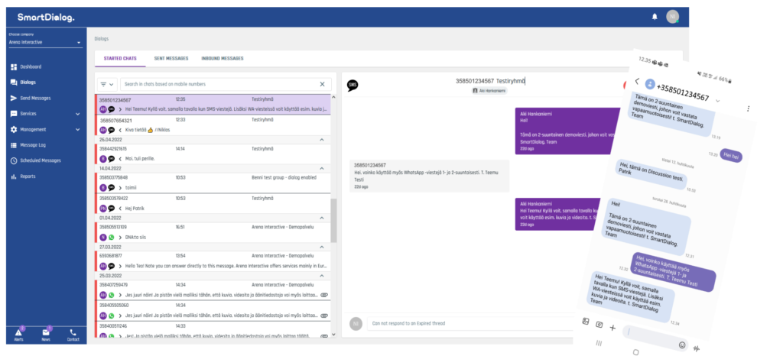Open the 'Hello Teo!' chat from 6593681877
The height and width of the screenshot is (356, 783).
[213, 261]
